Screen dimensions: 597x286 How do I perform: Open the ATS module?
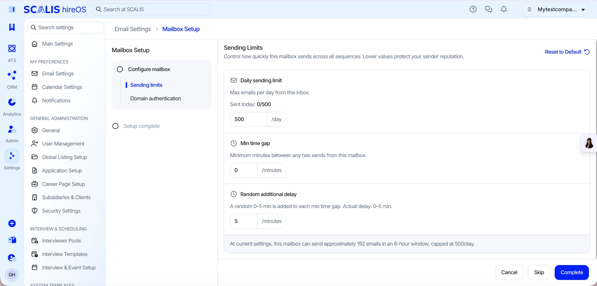(x=12, y=53)
